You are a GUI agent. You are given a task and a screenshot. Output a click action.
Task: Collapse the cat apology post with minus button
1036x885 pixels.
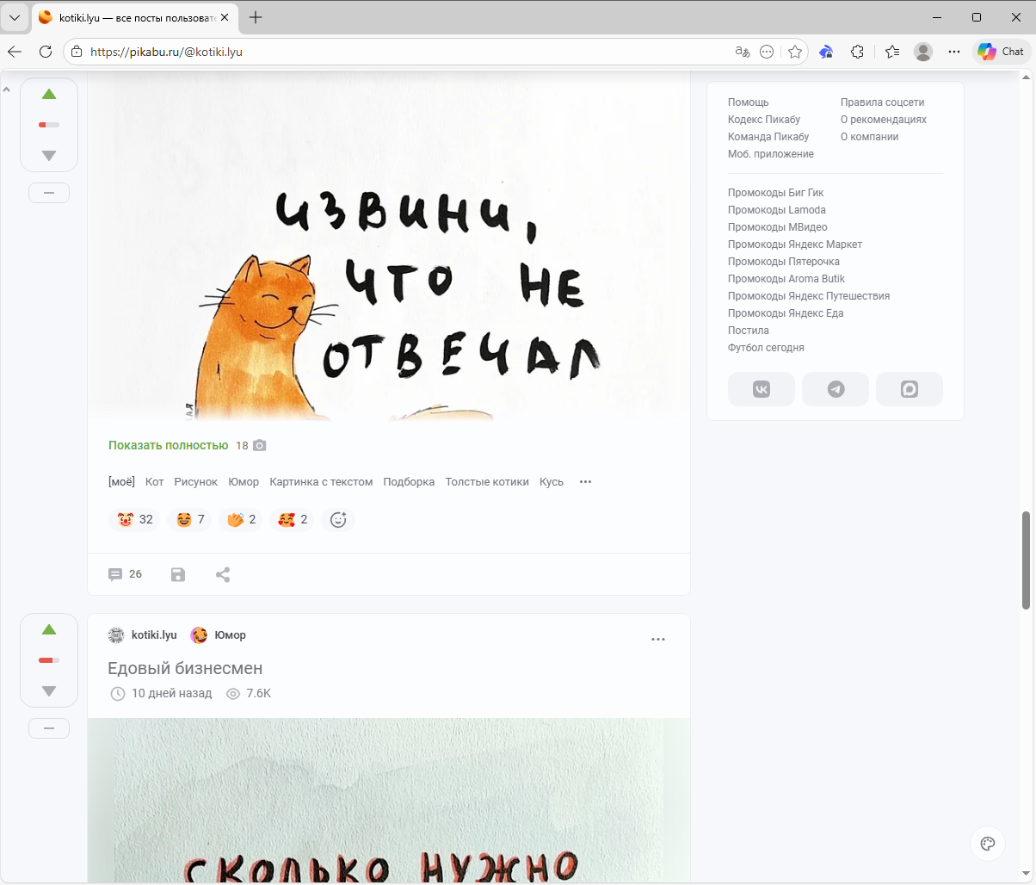(49, 194)
